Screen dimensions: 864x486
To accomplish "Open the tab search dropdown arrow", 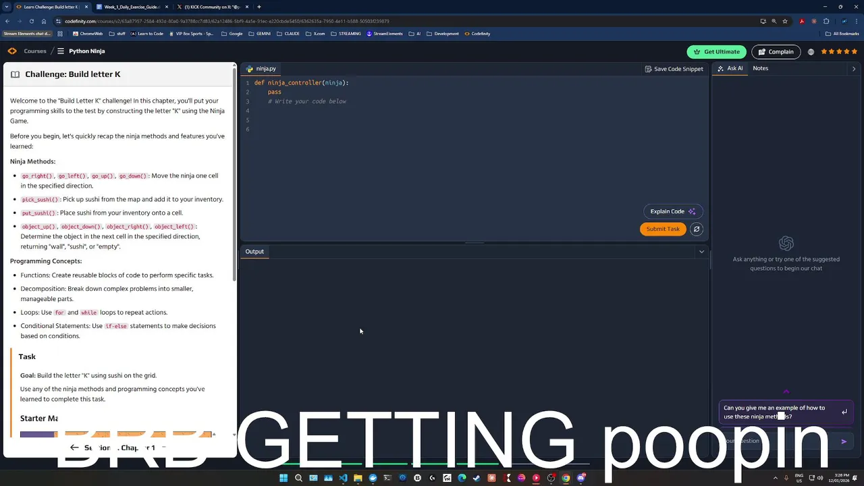I will click(x=6, y=7).
